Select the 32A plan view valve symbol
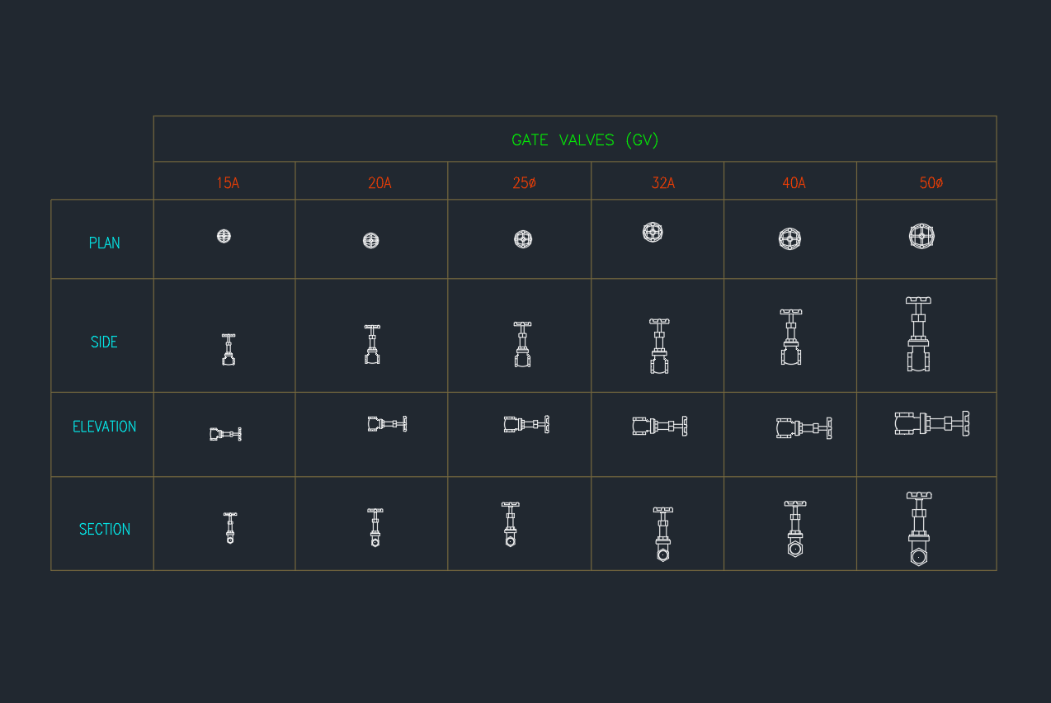The height and width of the screenshot is (703, 1051). [x=653, y=232]
